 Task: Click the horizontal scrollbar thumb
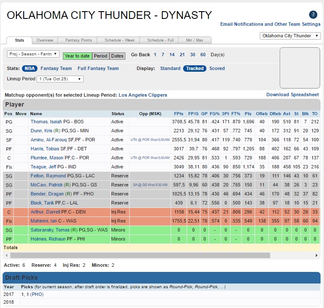(x=140, y=256)
